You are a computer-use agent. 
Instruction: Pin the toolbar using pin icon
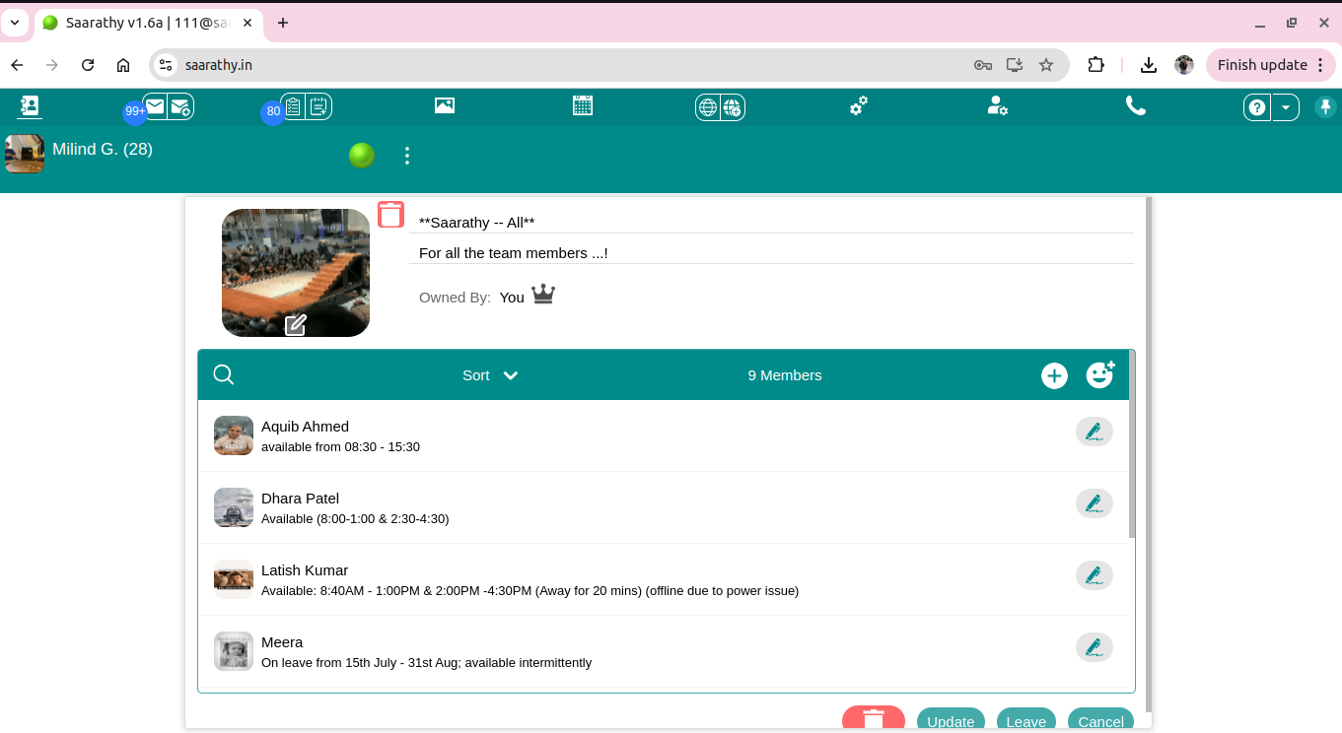pos(1325,106)
